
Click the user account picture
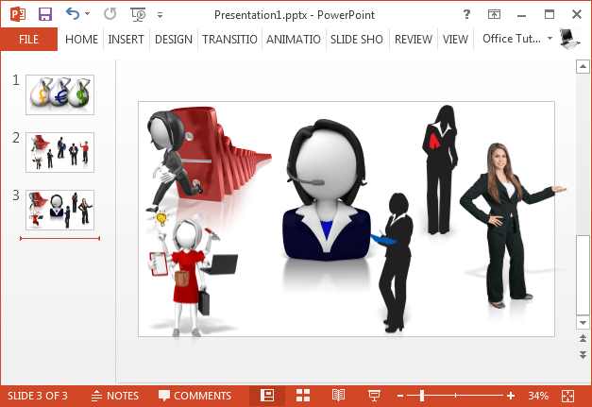coord(568,39)
